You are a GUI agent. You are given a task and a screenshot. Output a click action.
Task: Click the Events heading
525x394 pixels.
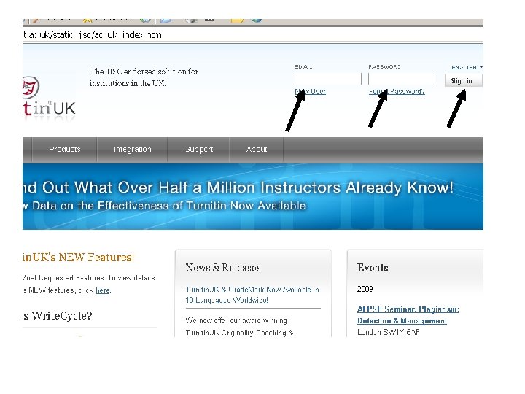tap(373, 267)
